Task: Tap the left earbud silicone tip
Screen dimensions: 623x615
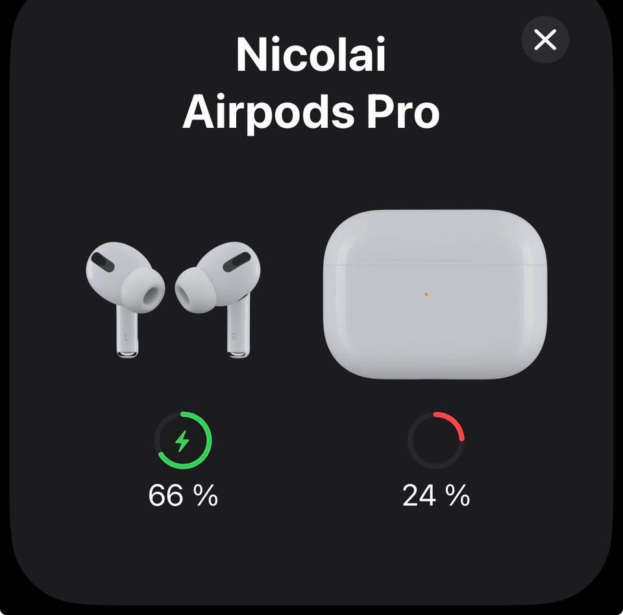Action: click(x=143, y=291)
